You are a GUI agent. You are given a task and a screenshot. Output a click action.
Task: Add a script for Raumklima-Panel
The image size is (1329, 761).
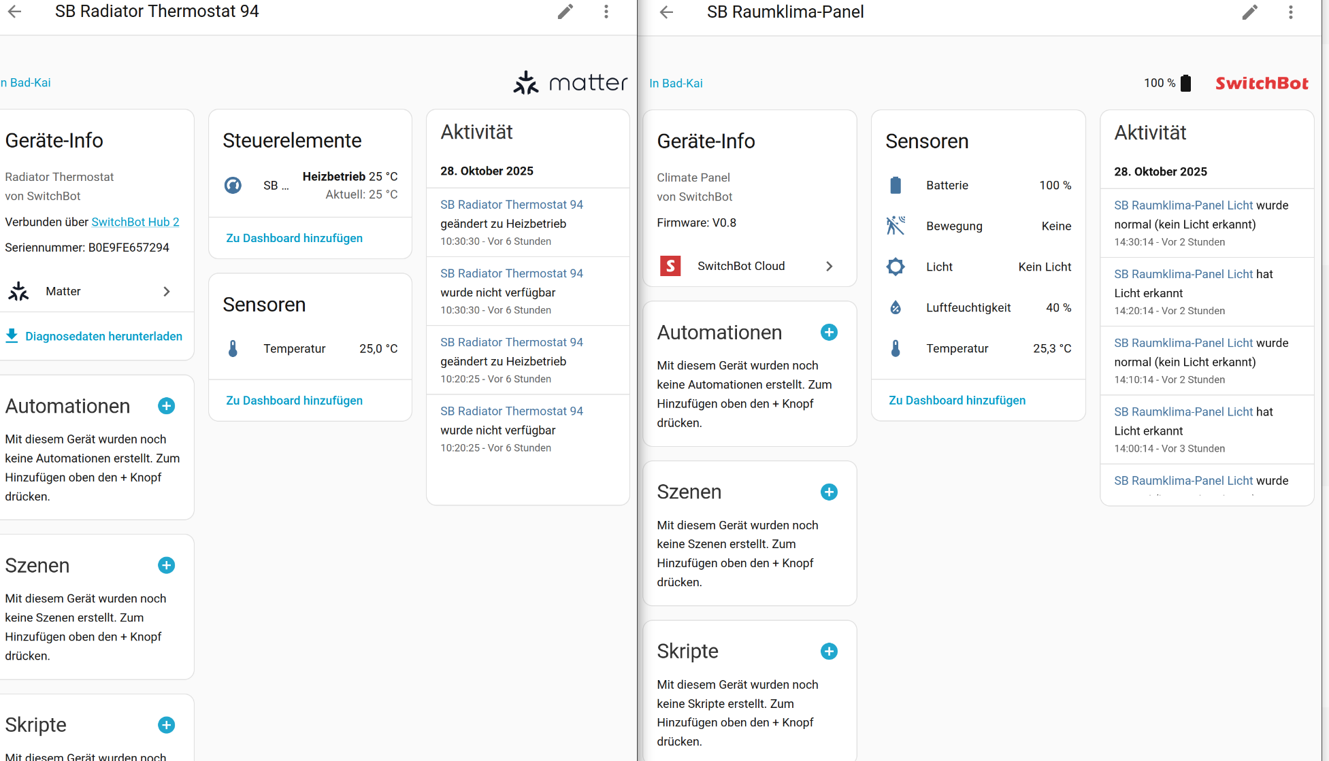(x=829, y=652)
